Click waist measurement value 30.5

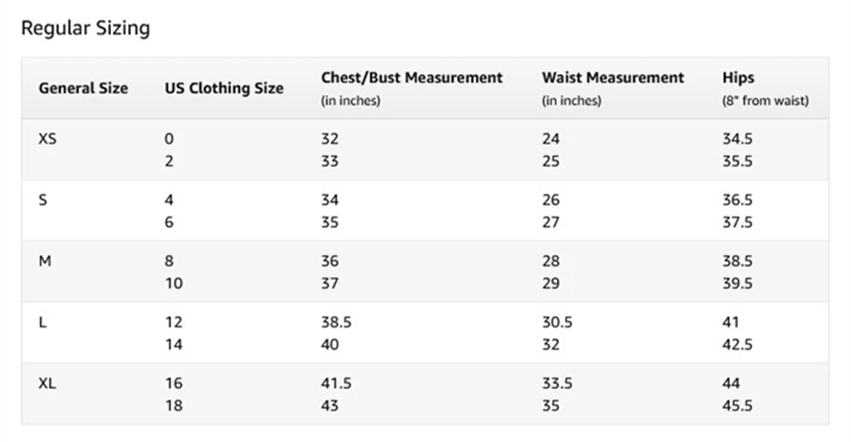[556, 322]
